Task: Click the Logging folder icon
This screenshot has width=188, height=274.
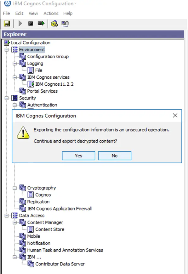Action: [x=23, y=64]
